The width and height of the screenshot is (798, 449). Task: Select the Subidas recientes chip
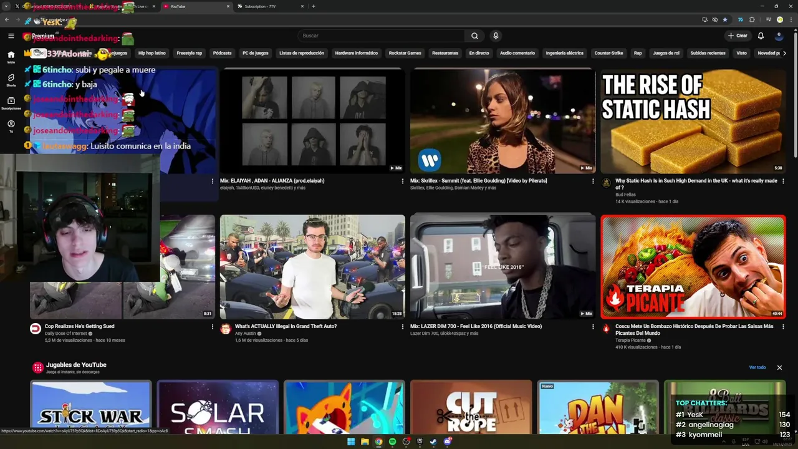coord(708,53)
